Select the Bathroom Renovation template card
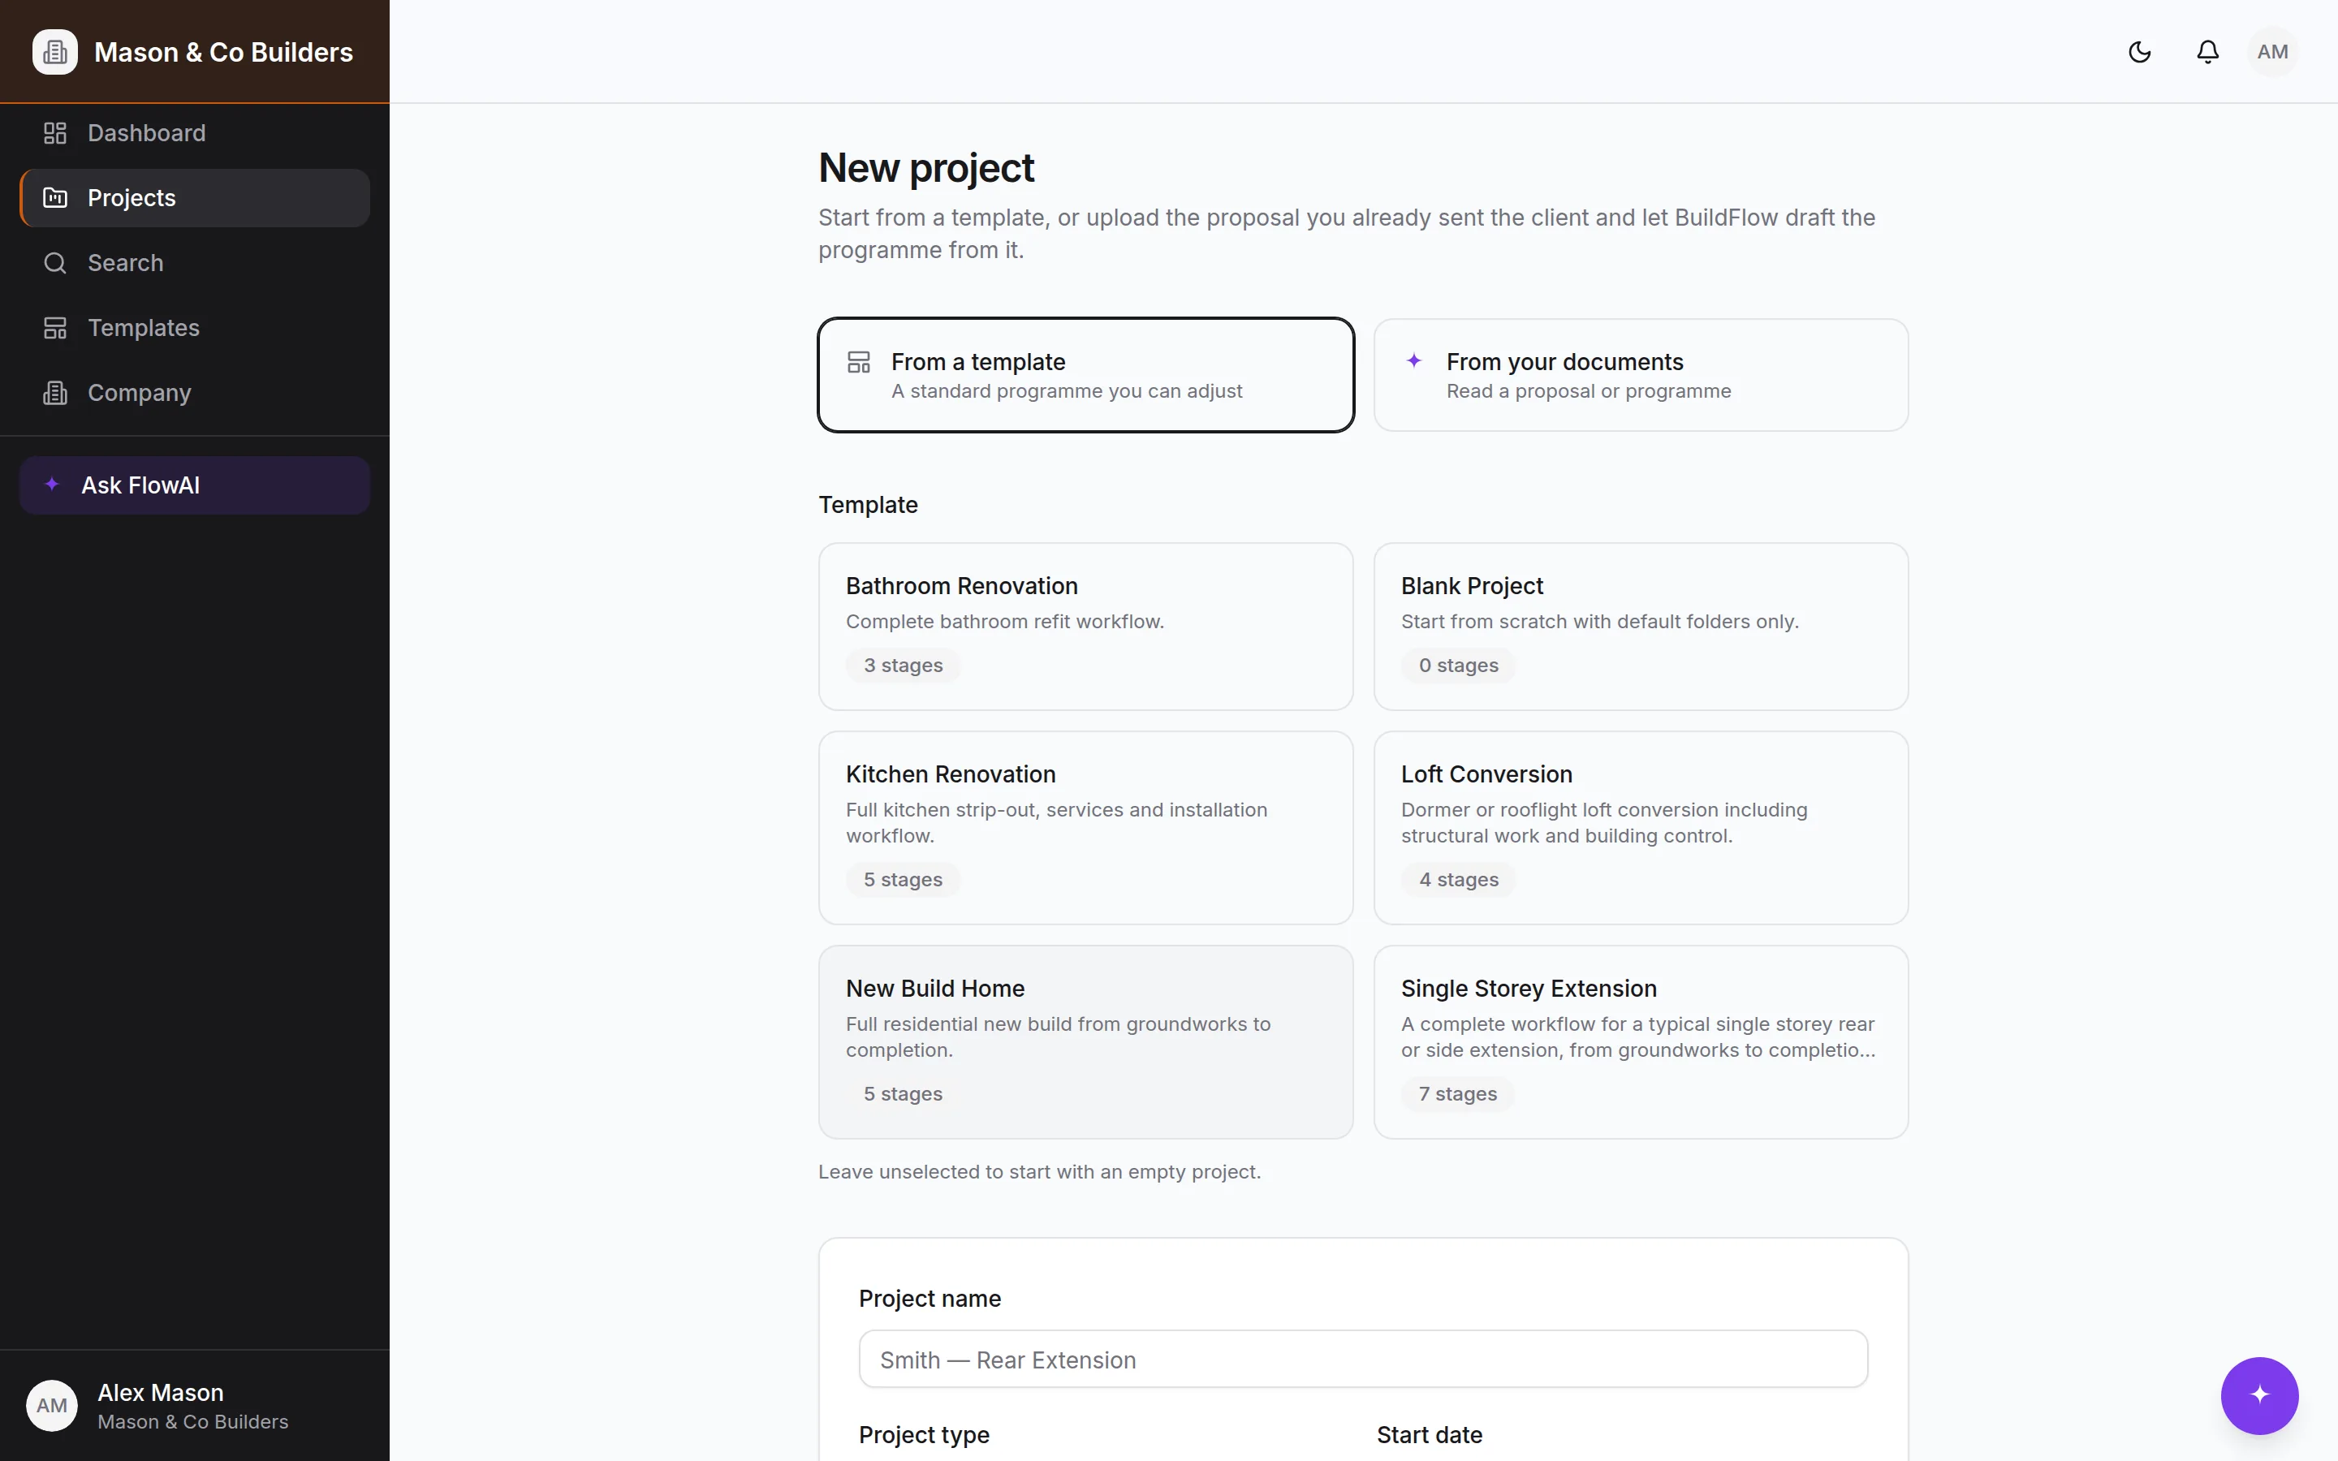Viewport: 2338px width, 1461px height. click(x=1085, y=626)
